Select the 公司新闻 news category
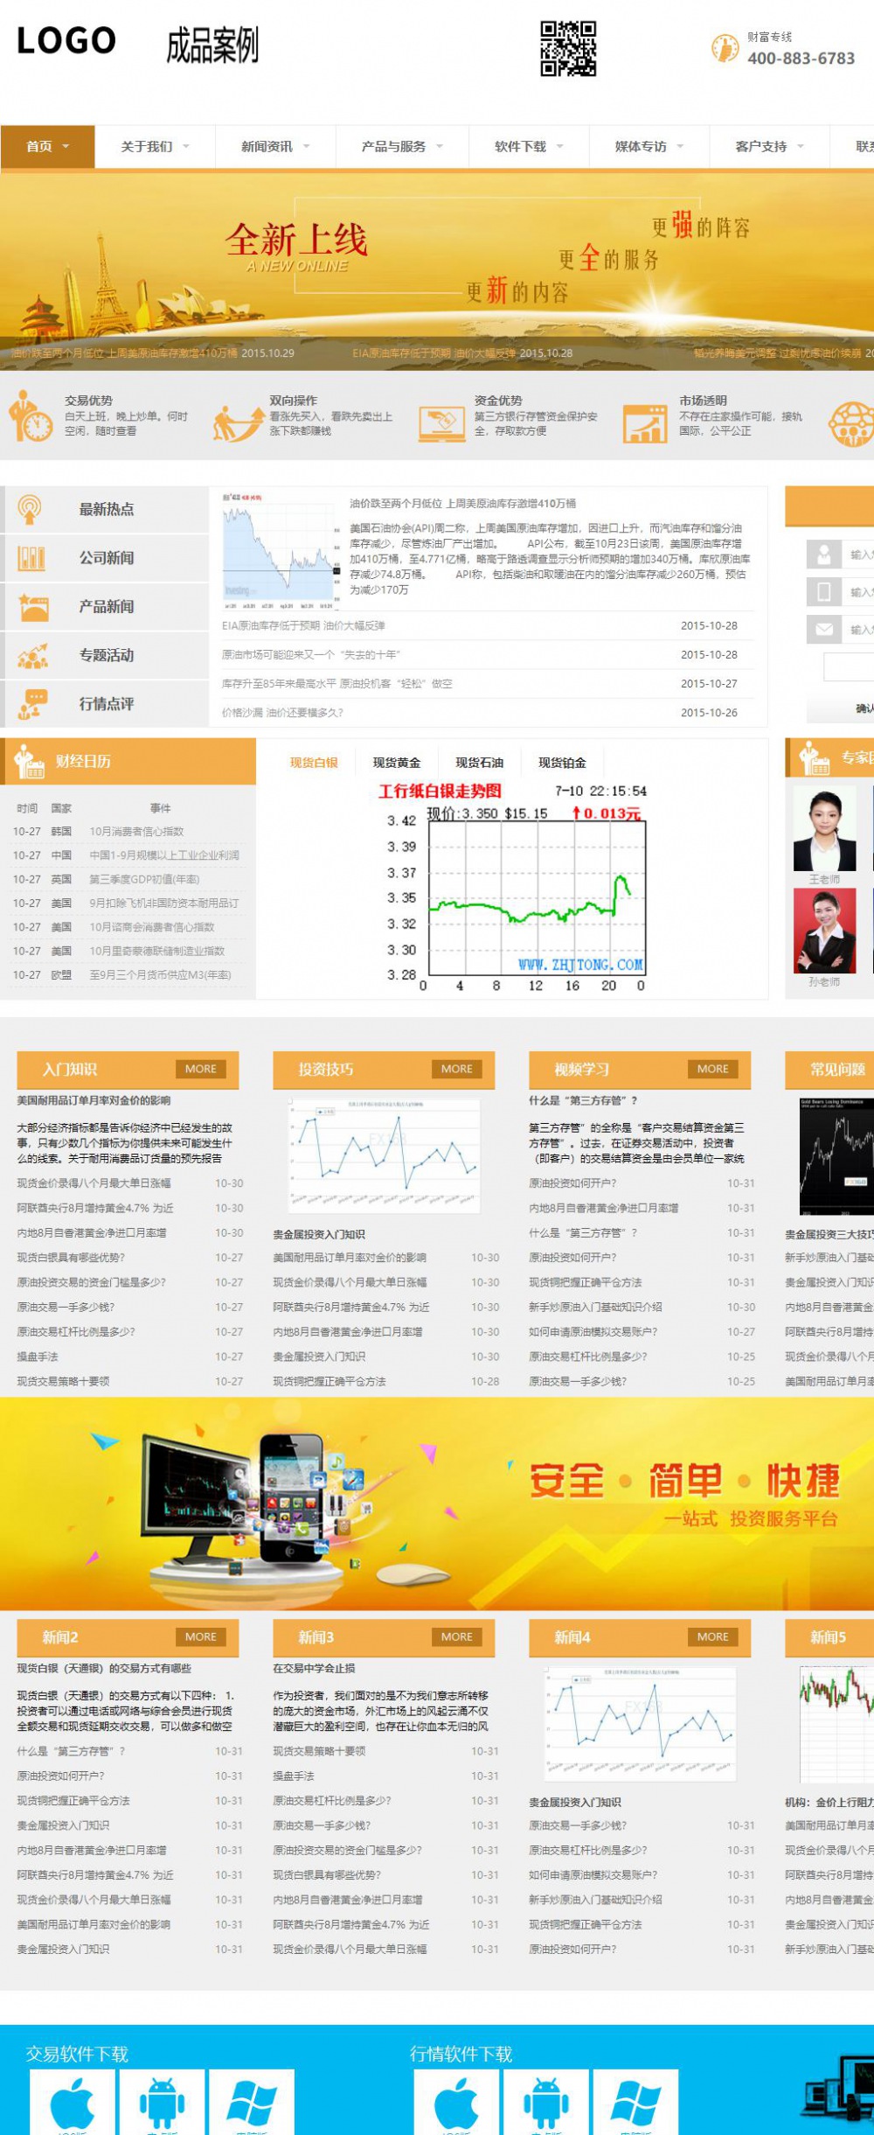The height and width of the screenshot is (2135, 874). point(107,558)
